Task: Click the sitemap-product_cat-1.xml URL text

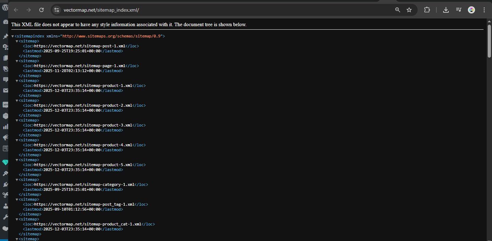Action: (x=88, y=224)
